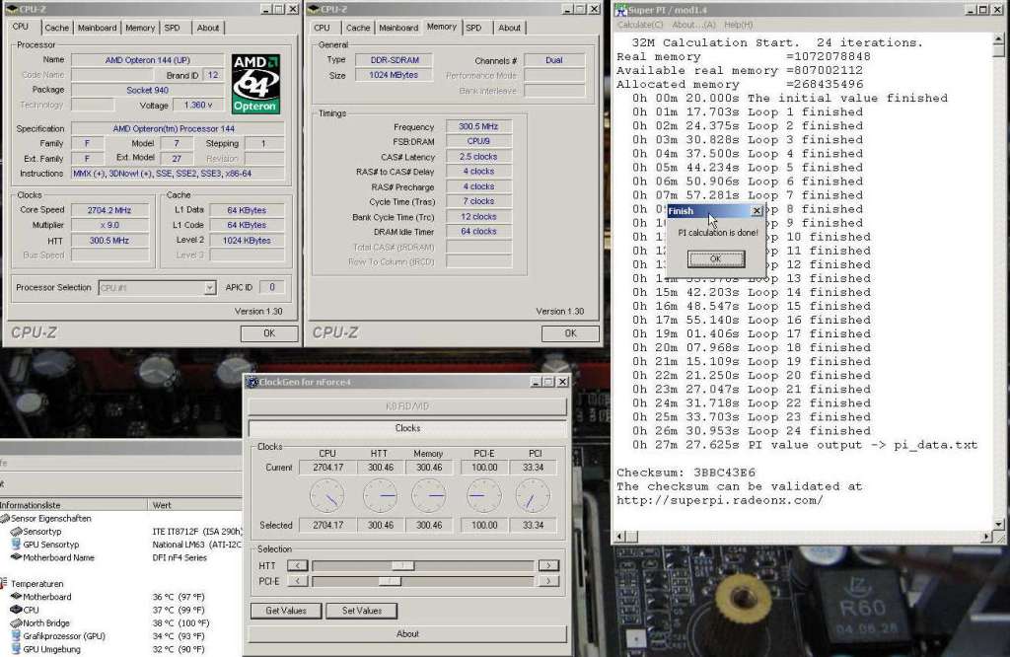Click the Temperaturen thermometer icon
Image resolution: width=1010 pixels, height=657 pixels.
coord(4,584)
